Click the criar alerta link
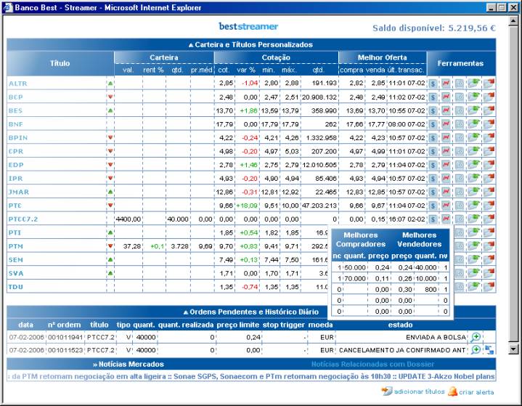The width and height of the screenshot is (522, 406). (476, 392)
